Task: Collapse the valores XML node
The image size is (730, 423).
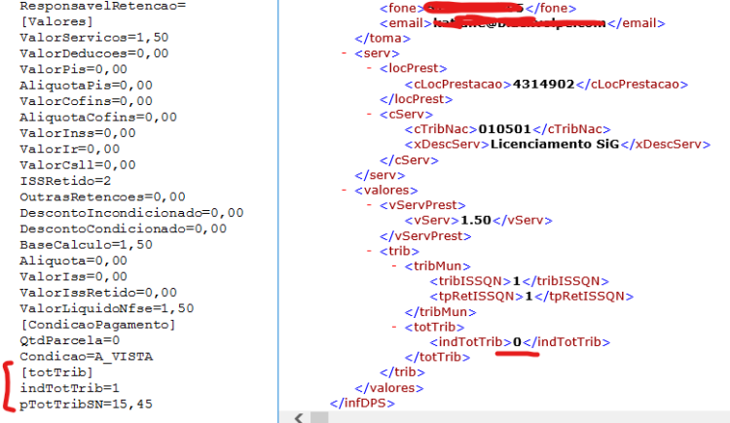Action: click(344, 190)
